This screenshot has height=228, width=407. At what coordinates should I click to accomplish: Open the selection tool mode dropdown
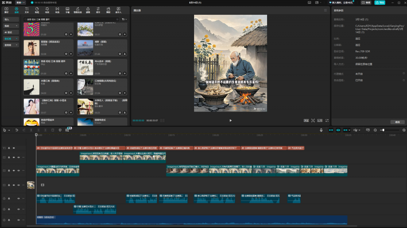pyautogui.click(x=9, y=130)
